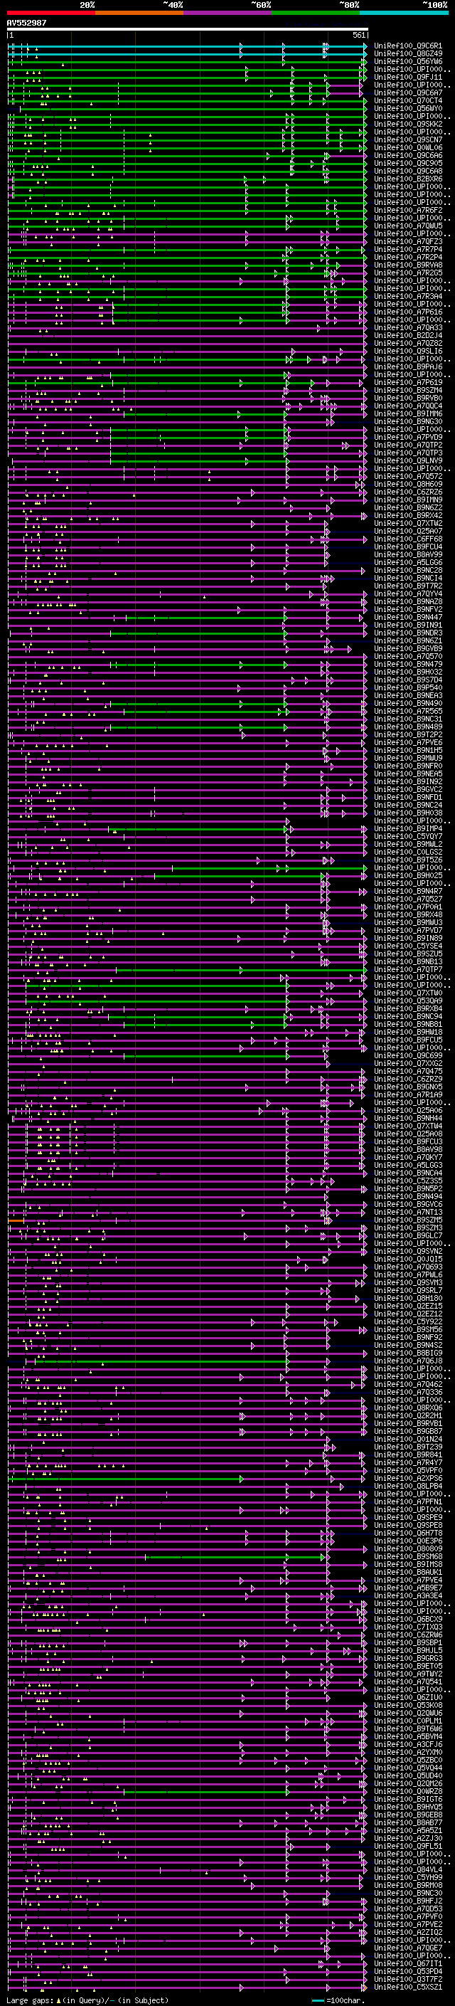Image resolution: width=455 pixels, height=2006 pixels.
Task: Open hit UniRef100_Q56YW6
Action: click(408, 61)
